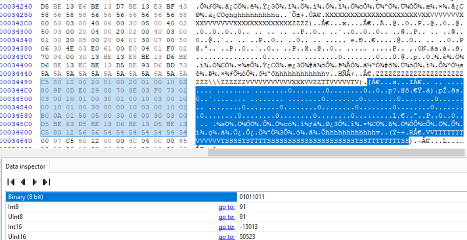Click the UInt16 value 50523
This screenshot has height=240, width=467.
tap(248, 236)
